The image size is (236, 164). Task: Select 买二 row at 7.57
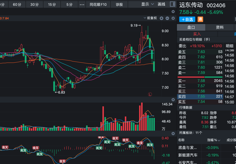tap(200, 86)
